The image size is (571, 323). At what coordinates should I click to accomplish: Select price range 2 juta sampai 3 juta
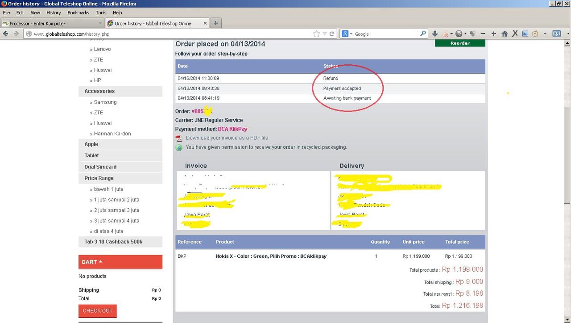coord(116,210)
